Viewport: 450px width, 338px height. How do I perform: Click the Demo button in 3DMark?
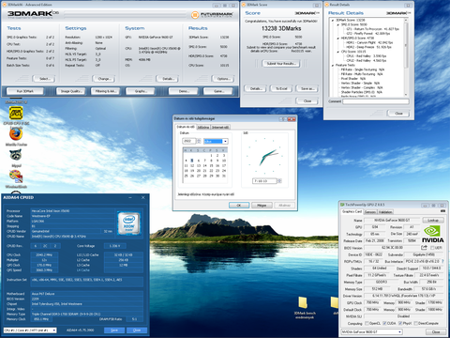184,91
